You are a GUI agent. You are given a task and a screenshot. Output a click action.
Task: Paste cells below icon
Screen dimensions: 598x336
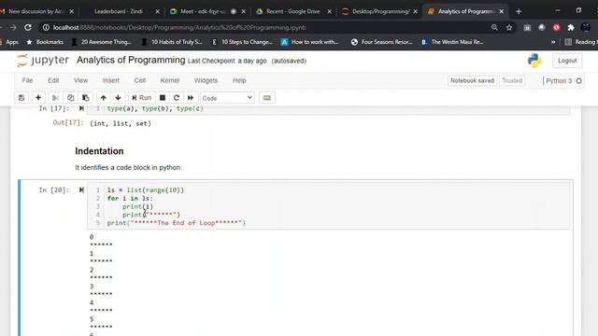[85, 98]
